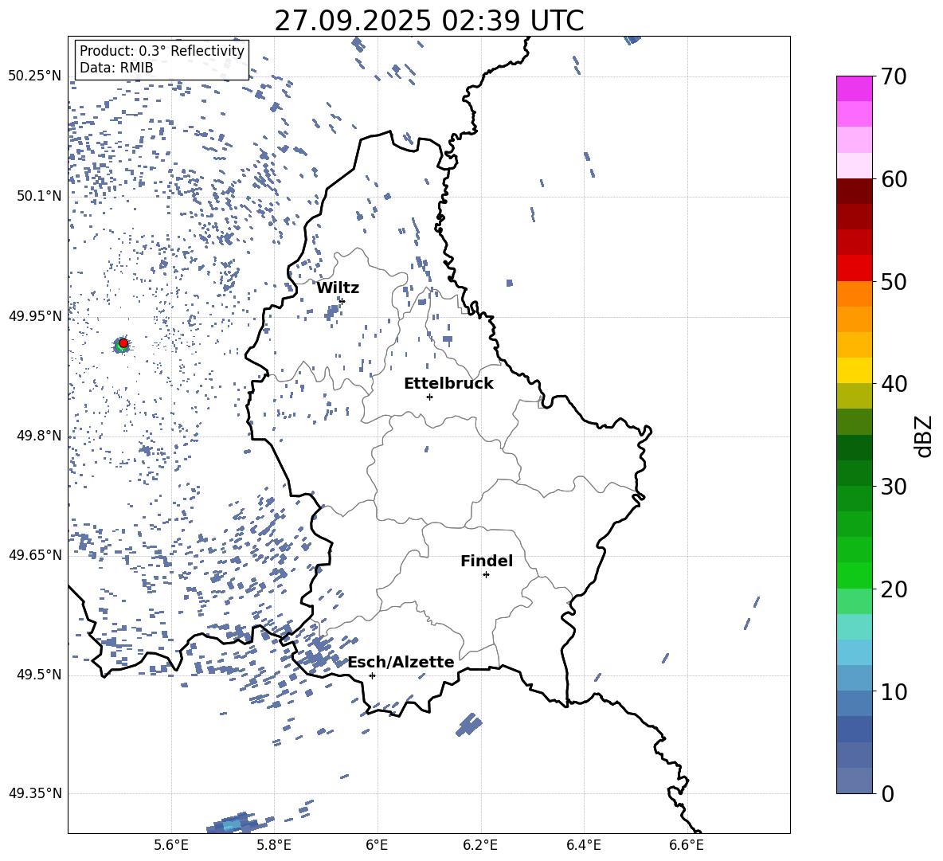This screenshot has height=861, width=943.
Task: Click the latitude label 49.65°N
Action: point(35,554)
